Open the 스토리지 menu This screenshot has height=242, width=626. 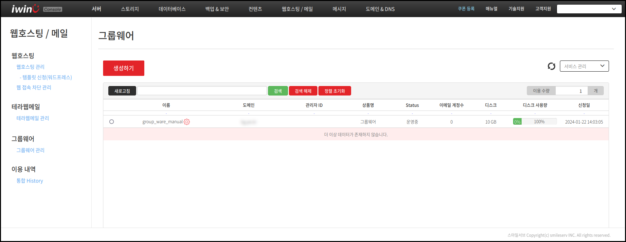pos(130,9)
